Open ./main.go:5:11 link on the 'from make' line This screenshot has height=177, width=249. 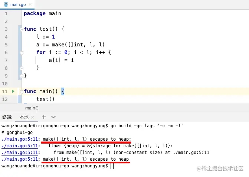[20, 153]
